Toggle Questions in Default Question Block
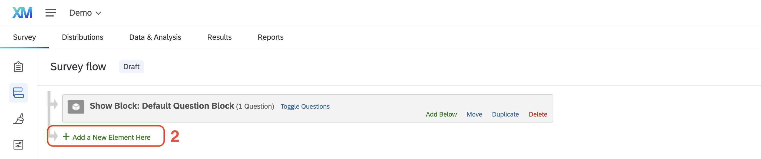This screenshot has width=761, height=159. 305,106
